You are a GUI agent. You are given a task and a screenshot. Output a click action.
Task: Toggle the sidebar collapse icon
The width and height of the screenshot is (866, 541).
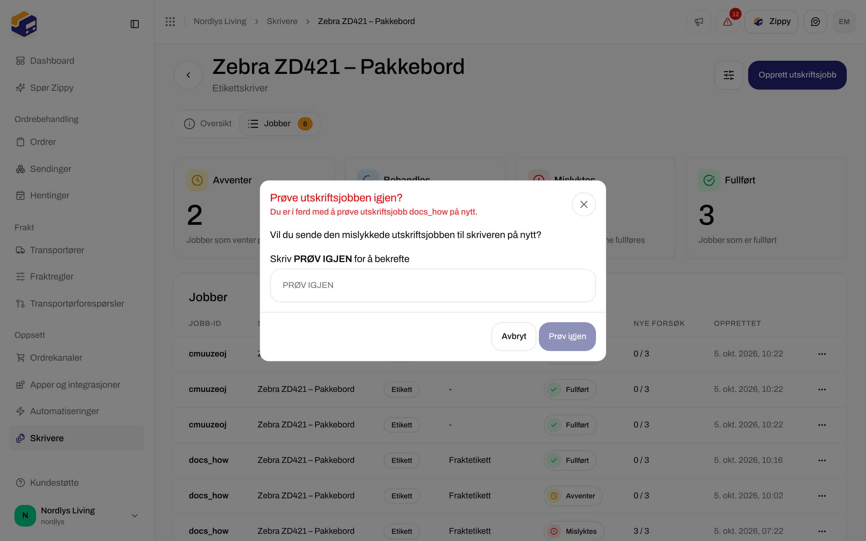pyautogui.click(x=134, y=24)
